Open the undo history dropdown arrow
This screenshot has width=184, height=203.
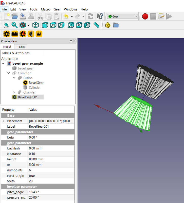coord(72,16)
